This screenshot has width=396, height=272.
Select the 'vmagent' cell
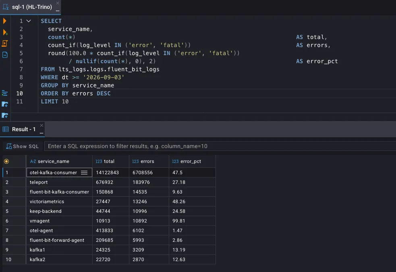click(59, 221)
